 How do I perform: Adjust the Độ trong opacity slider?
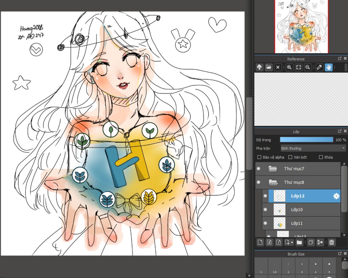(307, 140)
